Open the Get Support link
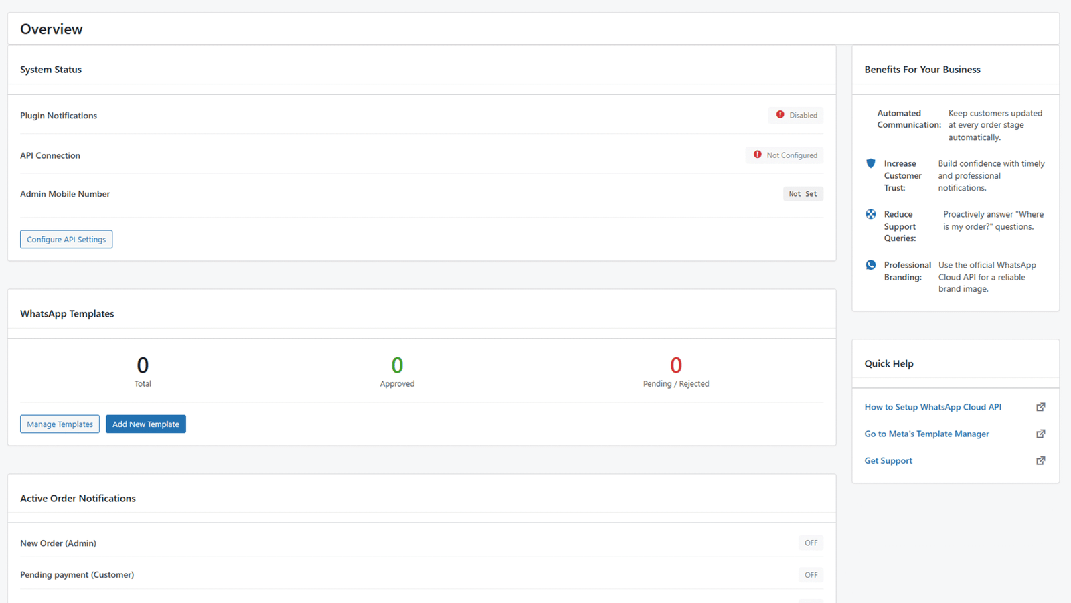1071x603 pixels. point(888,460)
